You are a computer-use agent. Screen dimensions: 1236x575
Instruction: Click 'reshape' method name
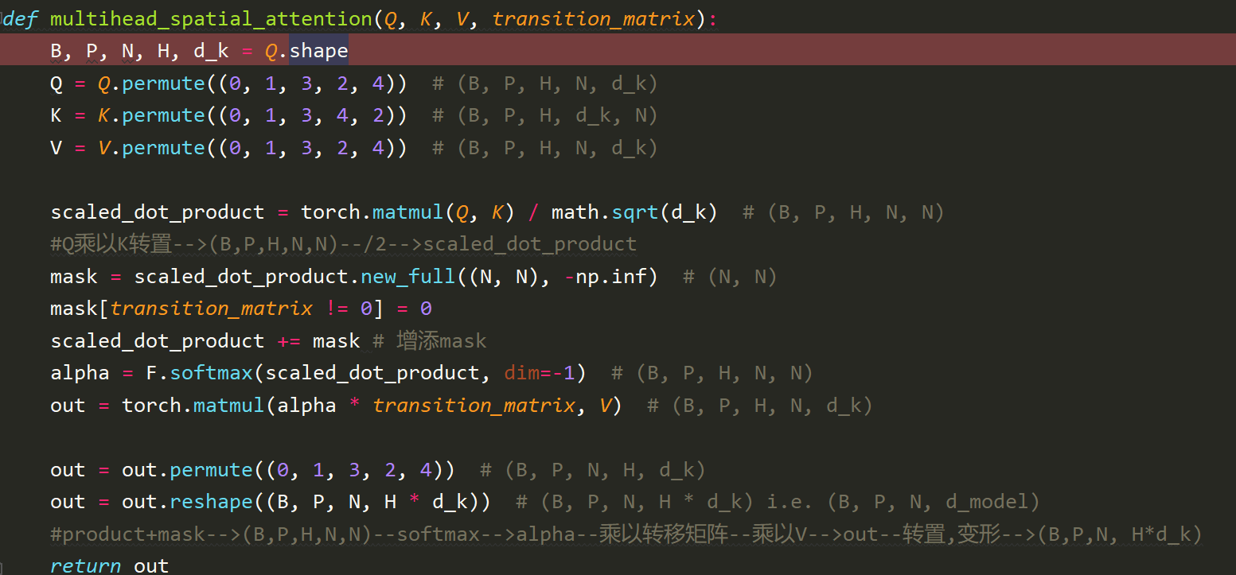[211, 502]
